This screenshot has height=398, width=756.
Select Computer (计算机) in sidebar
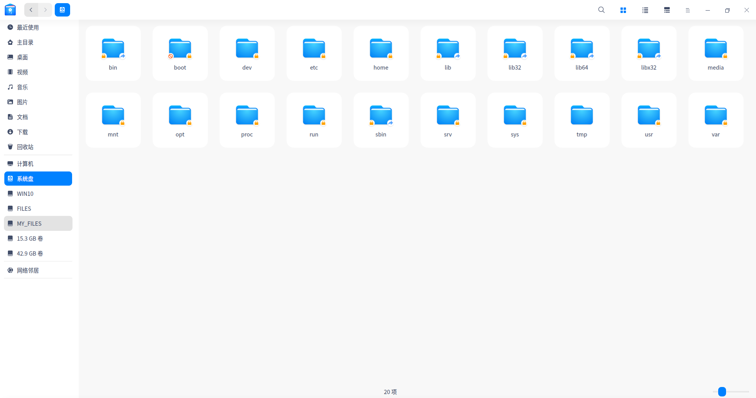[25, 164]
